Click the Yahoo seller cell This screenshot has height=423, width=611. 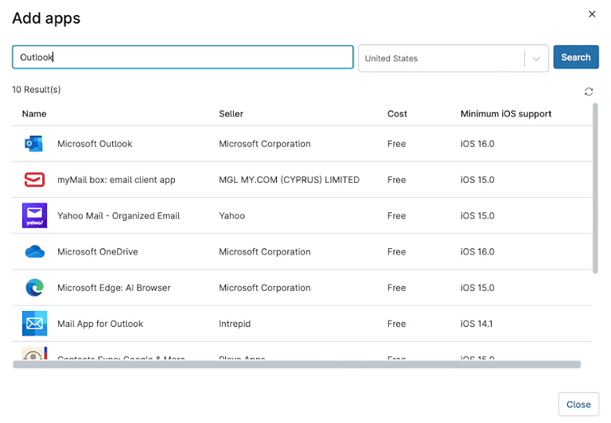tap(232, 215)
